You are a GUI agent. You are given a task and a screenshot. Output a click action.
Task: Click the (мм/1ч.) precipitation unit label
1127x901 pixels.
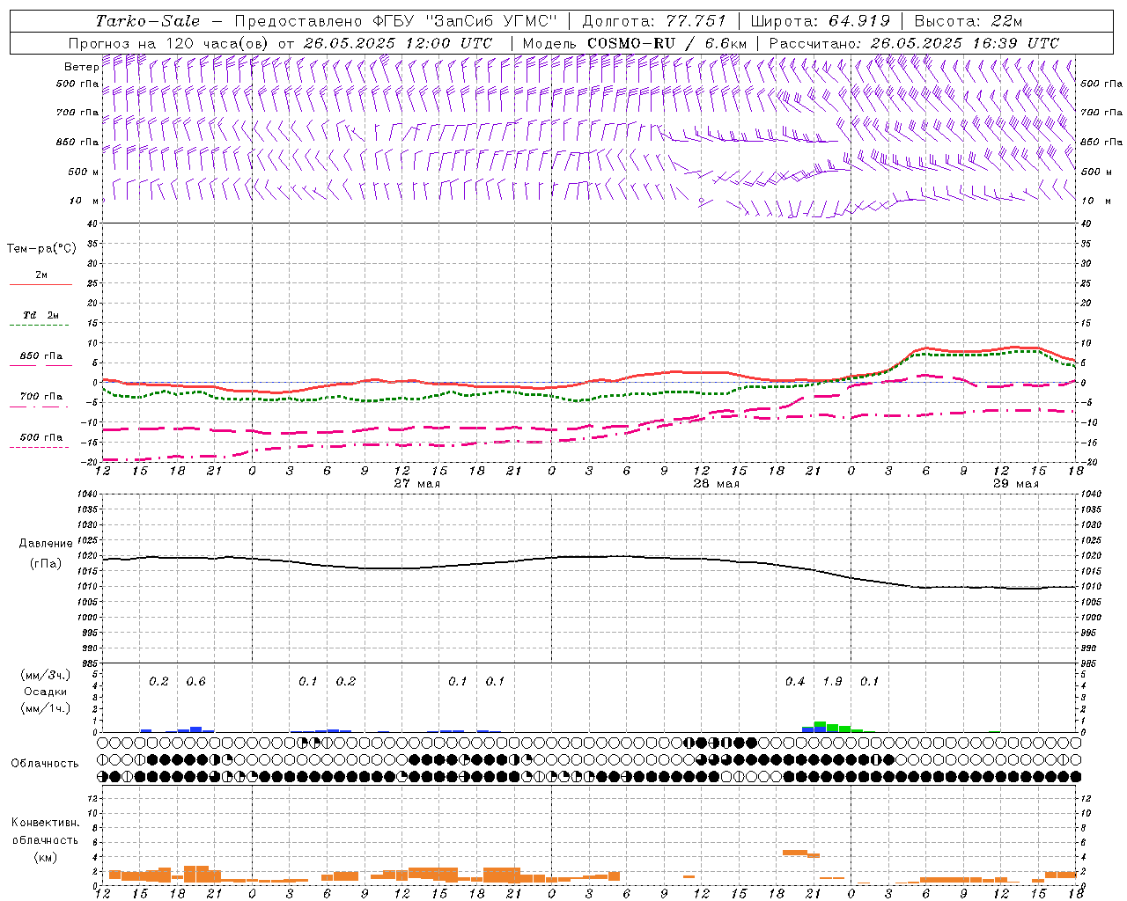(45, 708)
